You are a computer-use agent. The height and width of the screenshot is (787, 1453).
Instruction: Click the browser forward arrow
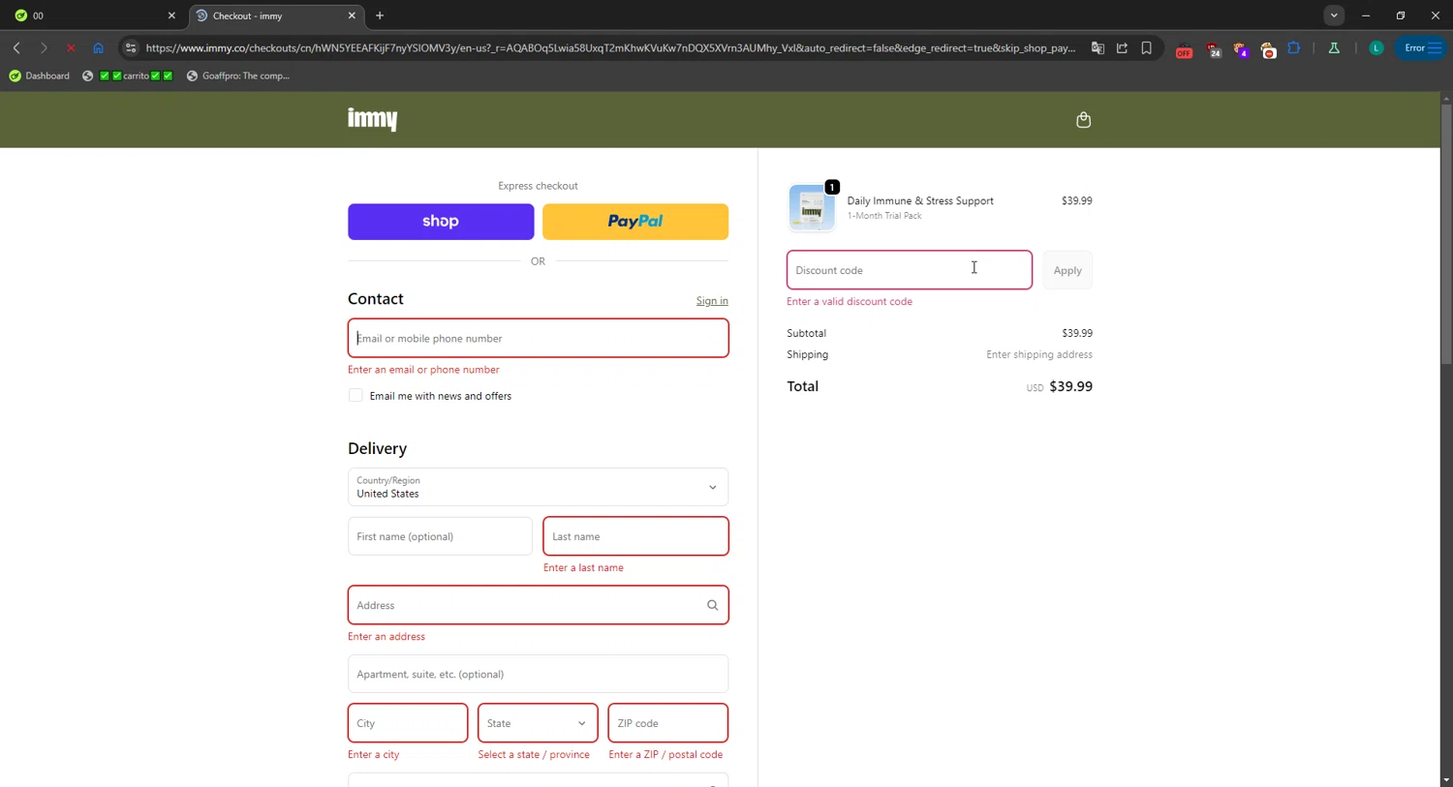coord(44,47)
